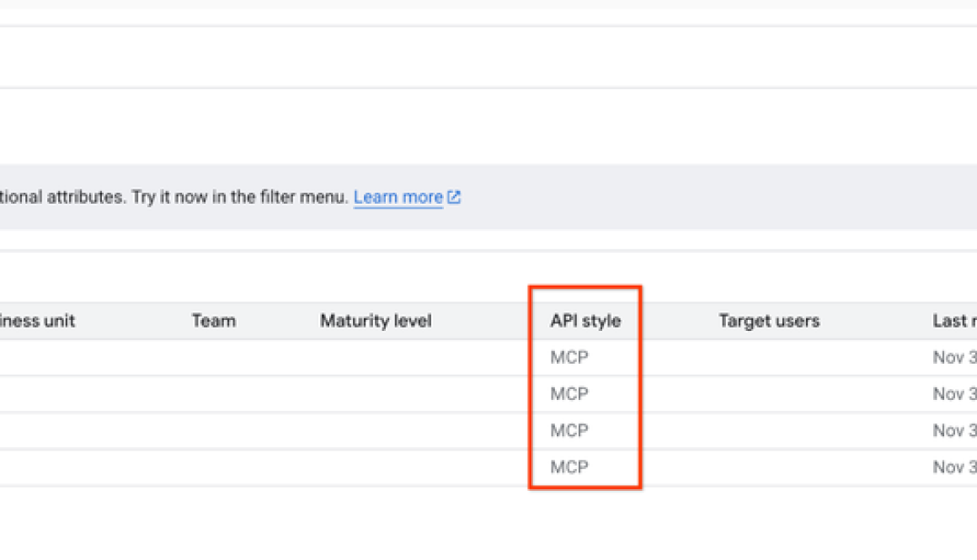The width and height of the screenshot is (977, 560).
Task: Click the Nov 3 date in the third row
Action: (x=956, y=430)
